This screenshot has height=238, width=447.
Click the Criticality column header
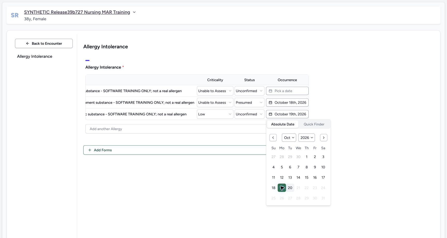(215, 80)
